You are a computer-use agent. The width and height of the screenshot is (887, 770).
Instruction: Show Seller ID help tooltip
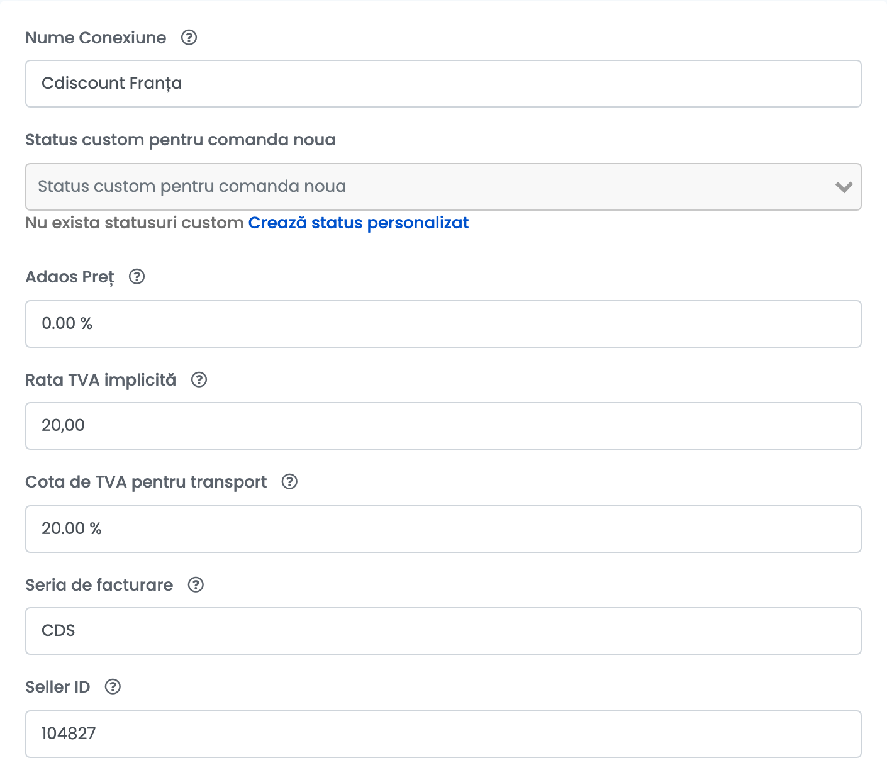[113, 687]
